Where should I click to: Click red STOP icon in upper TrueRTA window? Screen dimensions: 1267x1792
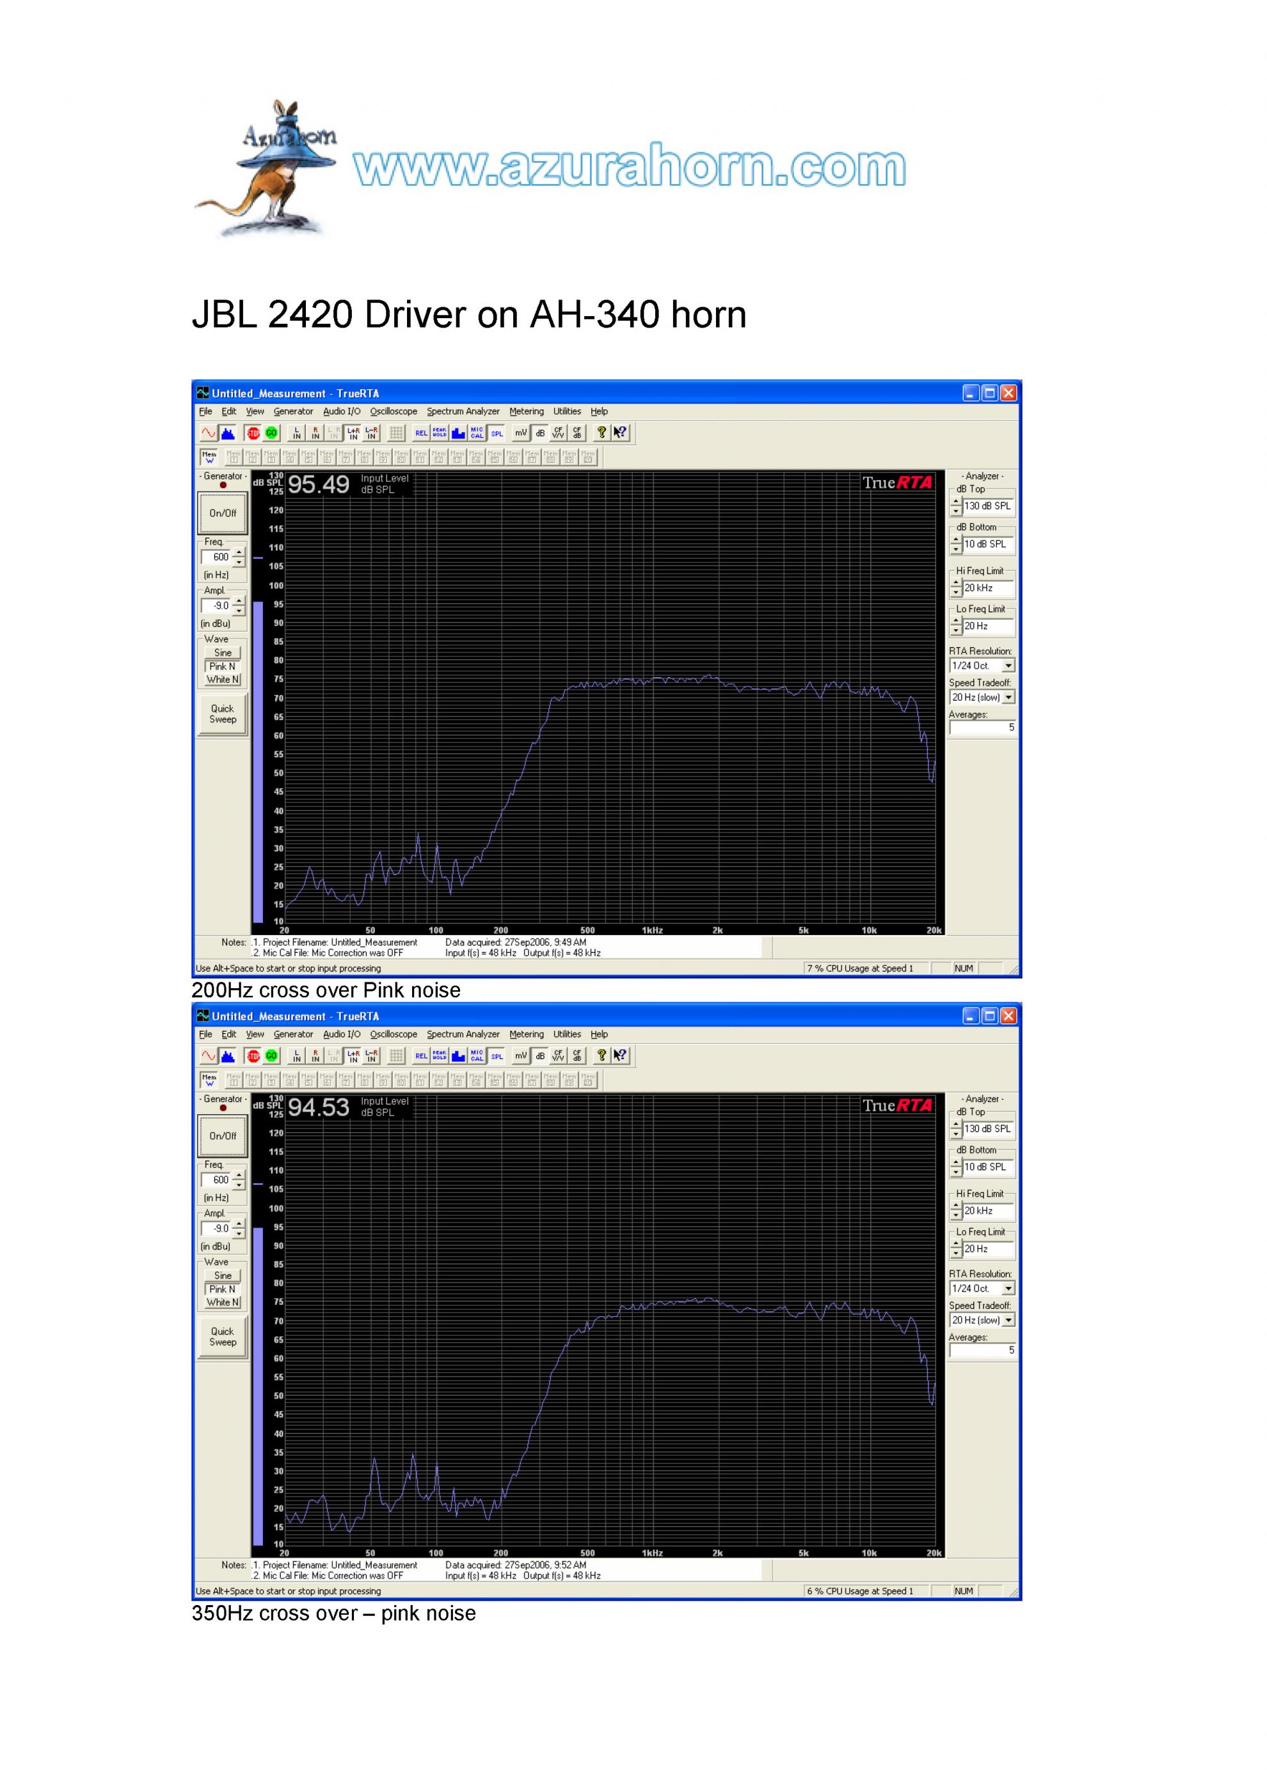point(253,433)
